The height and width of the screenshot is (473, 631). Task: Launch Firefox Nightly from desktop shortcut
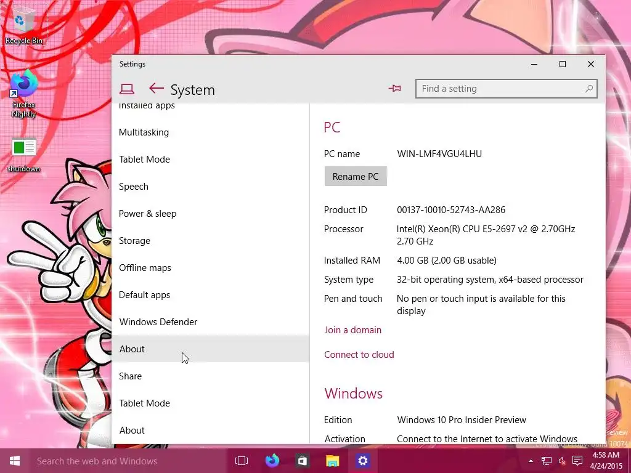click(24, 94)
